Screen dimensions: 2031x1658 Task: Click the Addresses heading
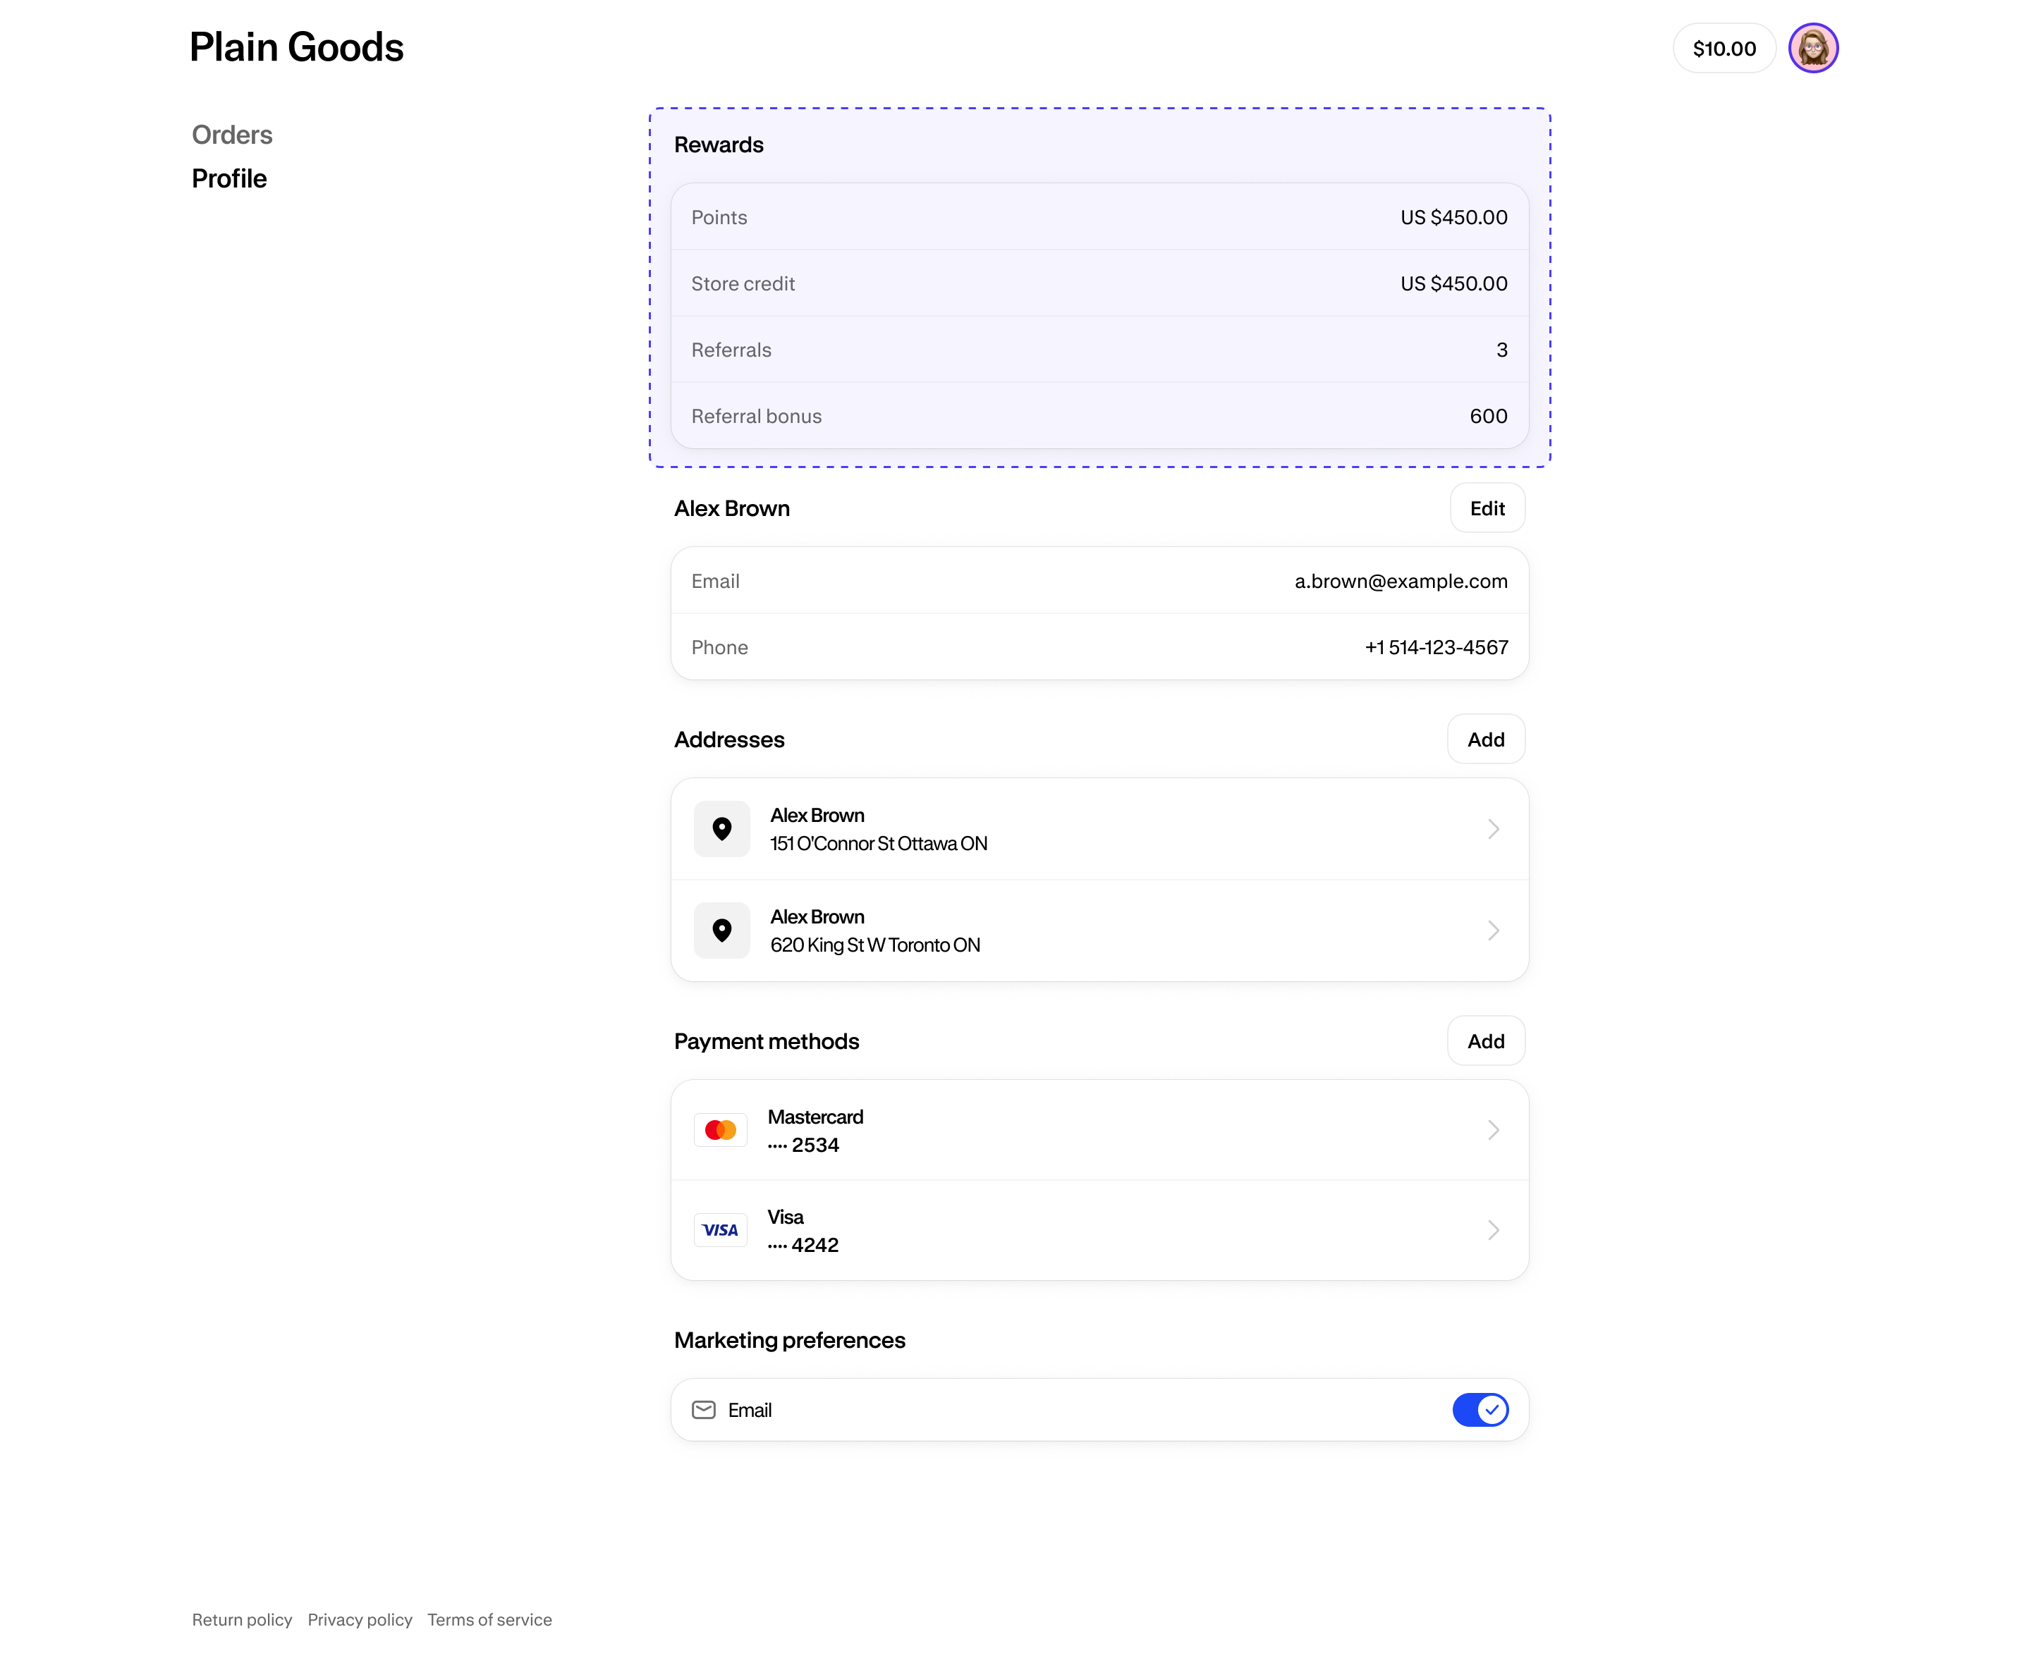click(x=729, y=739)
